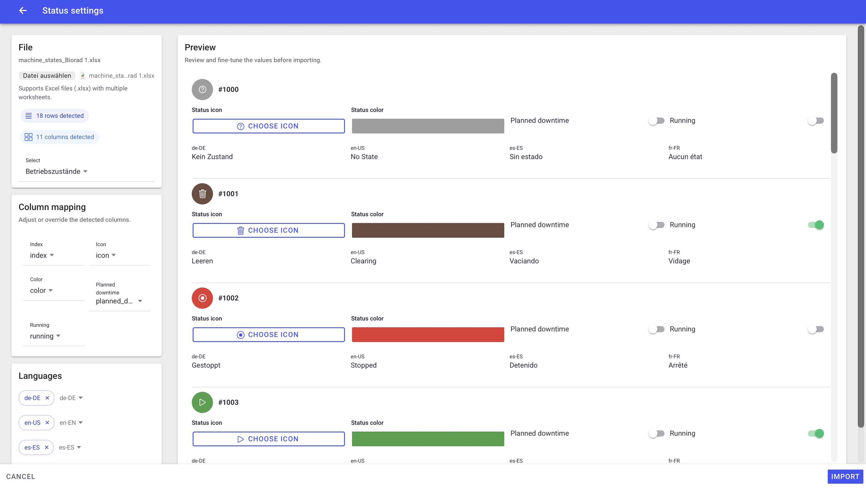866x489 pixels.
Task: Click the gray question-mark avatar for #1000
Action: tap(202, 90)
